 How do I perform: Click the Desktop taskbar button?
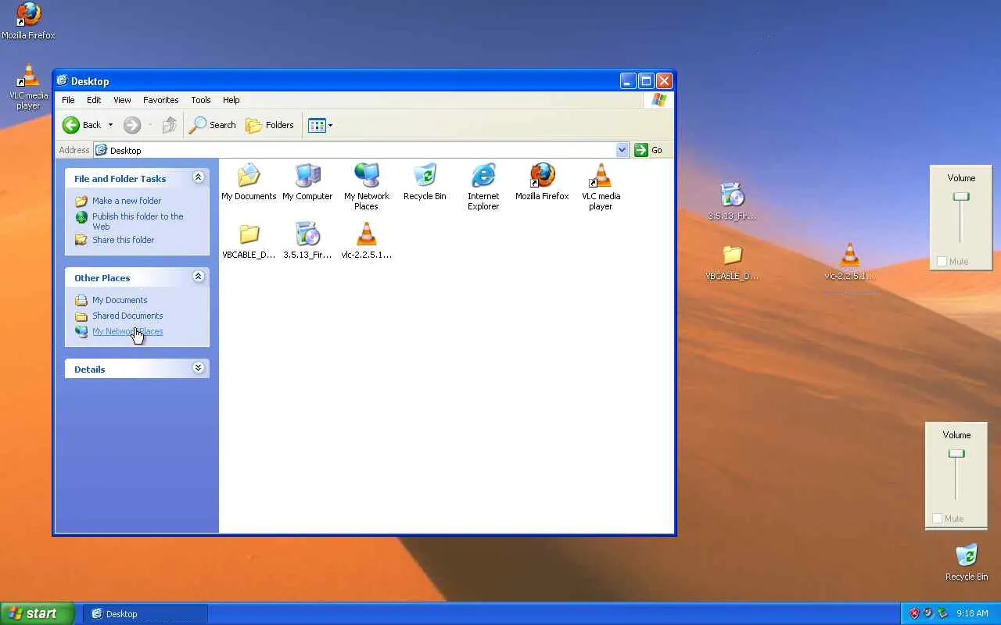tap(145, 614)
